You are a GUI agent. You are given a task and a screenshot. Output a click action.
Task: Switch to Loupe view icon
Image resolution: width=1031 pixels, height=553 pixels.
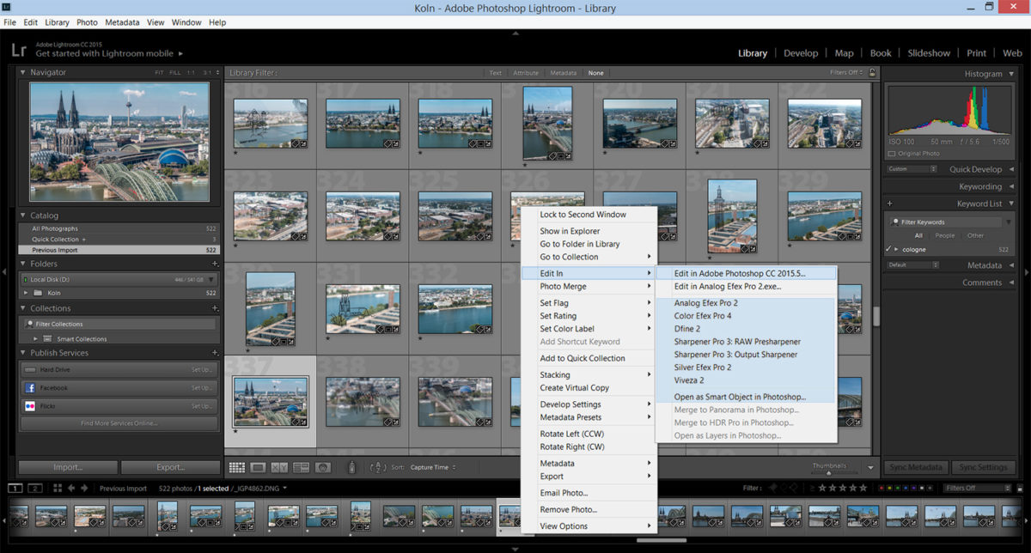click(x=258, y=467)
